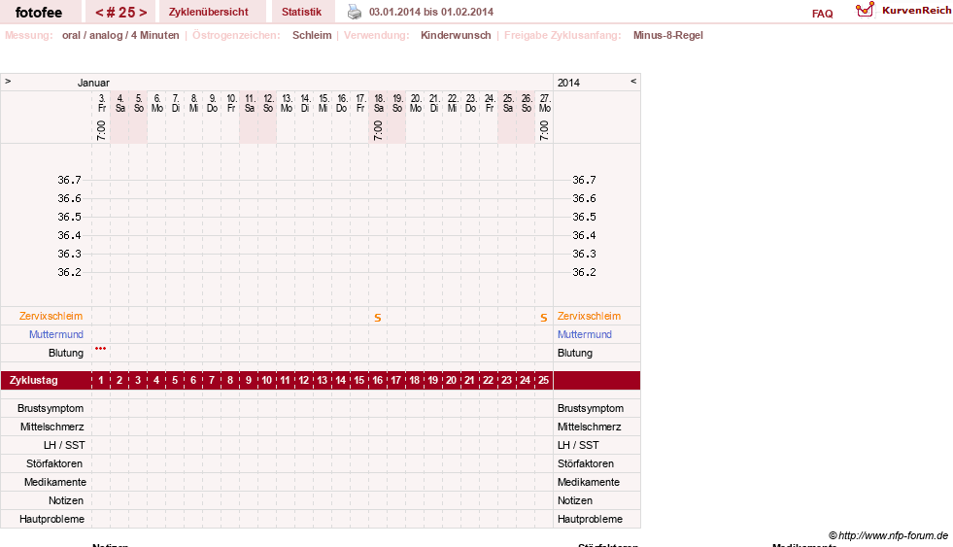This screenshot has height=547, width=953.
Task: Click the left Blutung row label
Action: 66,353
